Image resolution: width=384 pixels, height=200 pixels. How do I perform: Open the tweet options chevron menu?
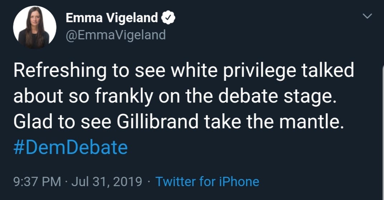tap(367, 17)
